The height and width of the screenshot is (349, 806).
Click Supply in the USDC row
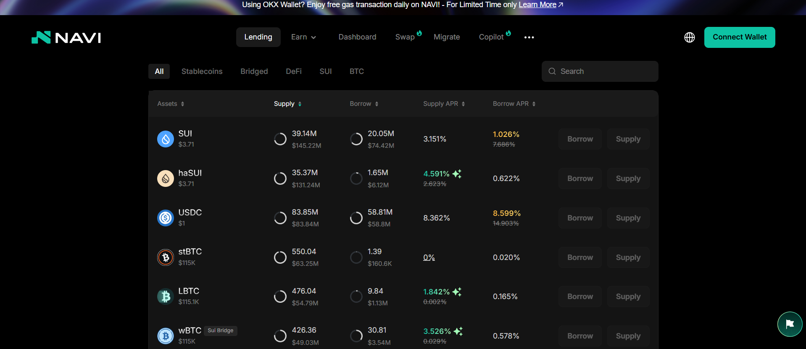click(628, 218)
